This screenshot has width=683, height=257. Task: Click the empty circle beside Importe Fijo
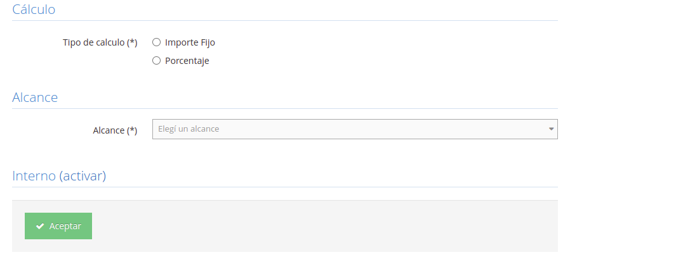pos(156,42)
